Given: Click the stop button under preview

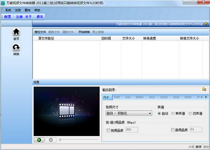Looking at the screenshot, I should coord(51,140).
